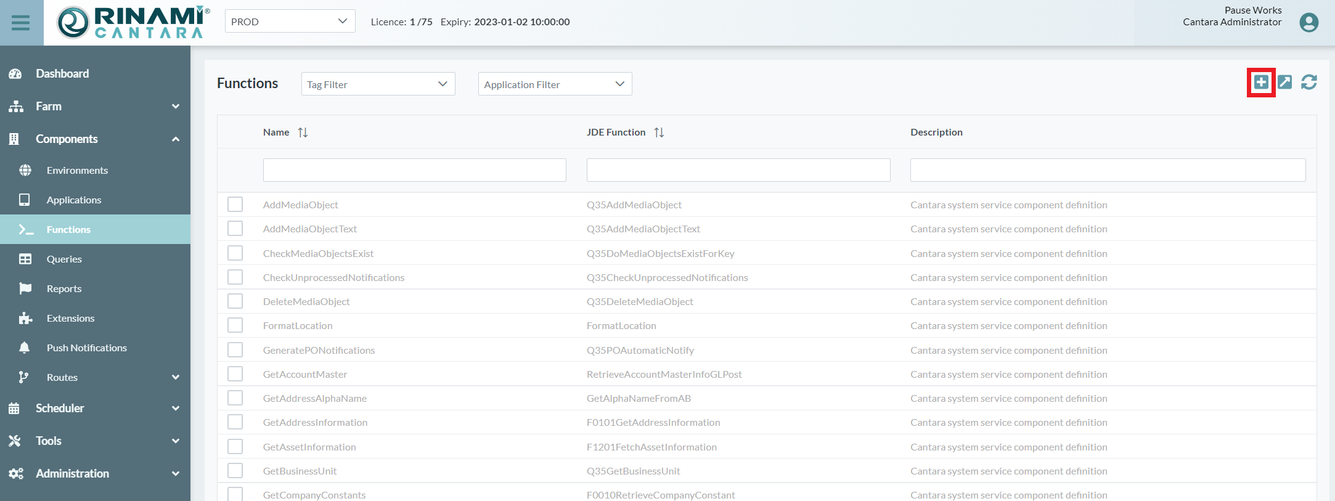This screenshot has height=501, width=1335.
Task: Click the Rinami Cantara logo
Action: pyautogui.click(x=134, y=23)
